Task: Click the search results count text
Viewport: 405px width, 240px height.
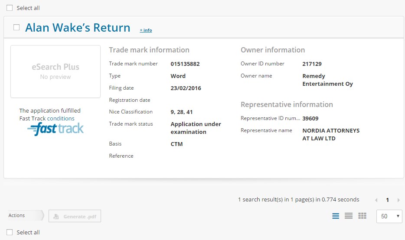Action: [x=299, y=199]
